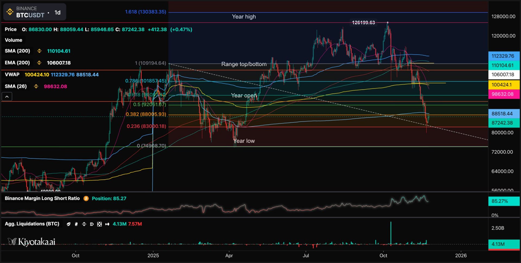The image size is (521, 263).
Task: Click the Binance source icon beside SMA (26)
Action: [x=36, y=87]
